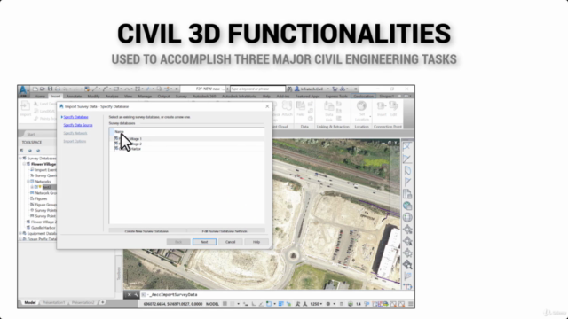Expand the Figure Prefix Databases node
This screenshot has height=319, width=568.
click(20, 239)
